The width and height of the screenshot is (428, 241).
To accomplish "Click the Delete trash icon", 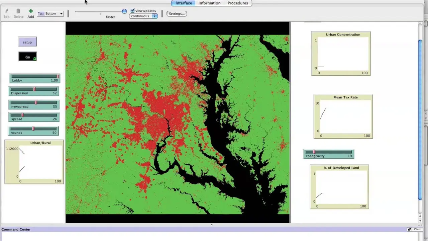I will (x=18, y=11).
